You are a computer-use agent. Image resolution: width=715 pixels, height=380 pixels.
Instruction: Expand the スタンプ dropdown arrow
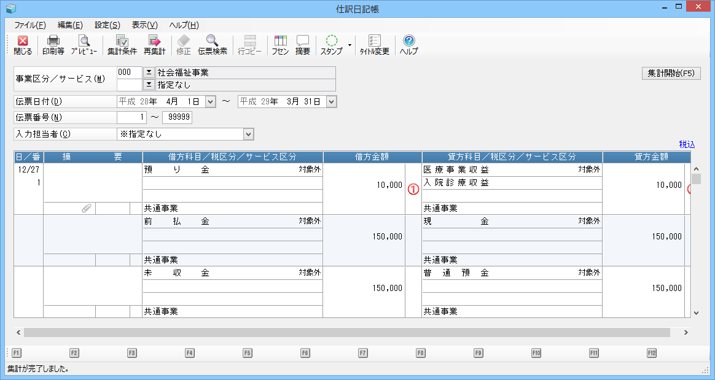coord(350,45)
